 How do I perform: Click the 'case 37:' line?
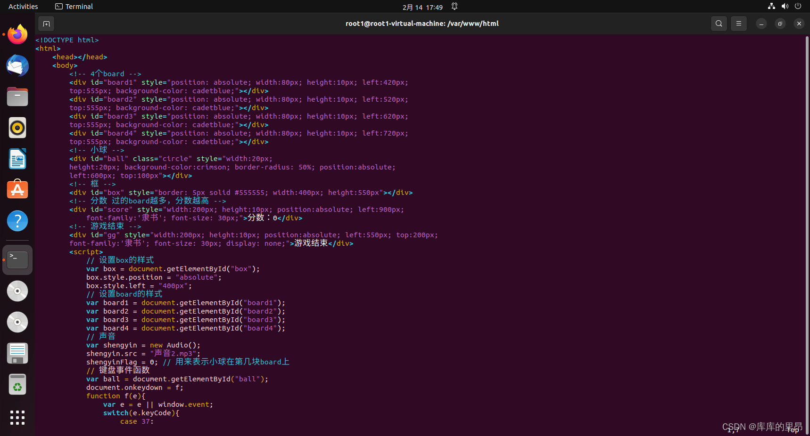point(137,421)
